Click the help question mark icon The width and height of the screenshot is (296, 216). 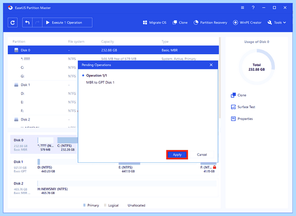coord(253,8)
